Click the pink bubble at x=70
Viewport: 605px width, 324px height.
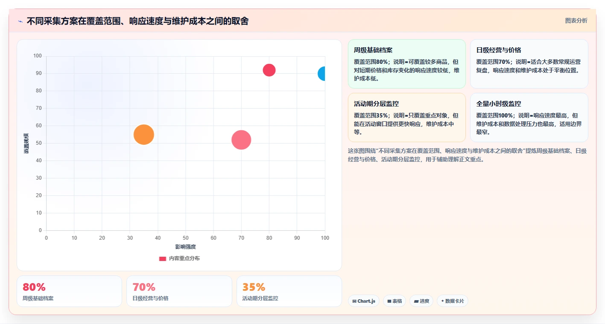[x=241, y=140]
